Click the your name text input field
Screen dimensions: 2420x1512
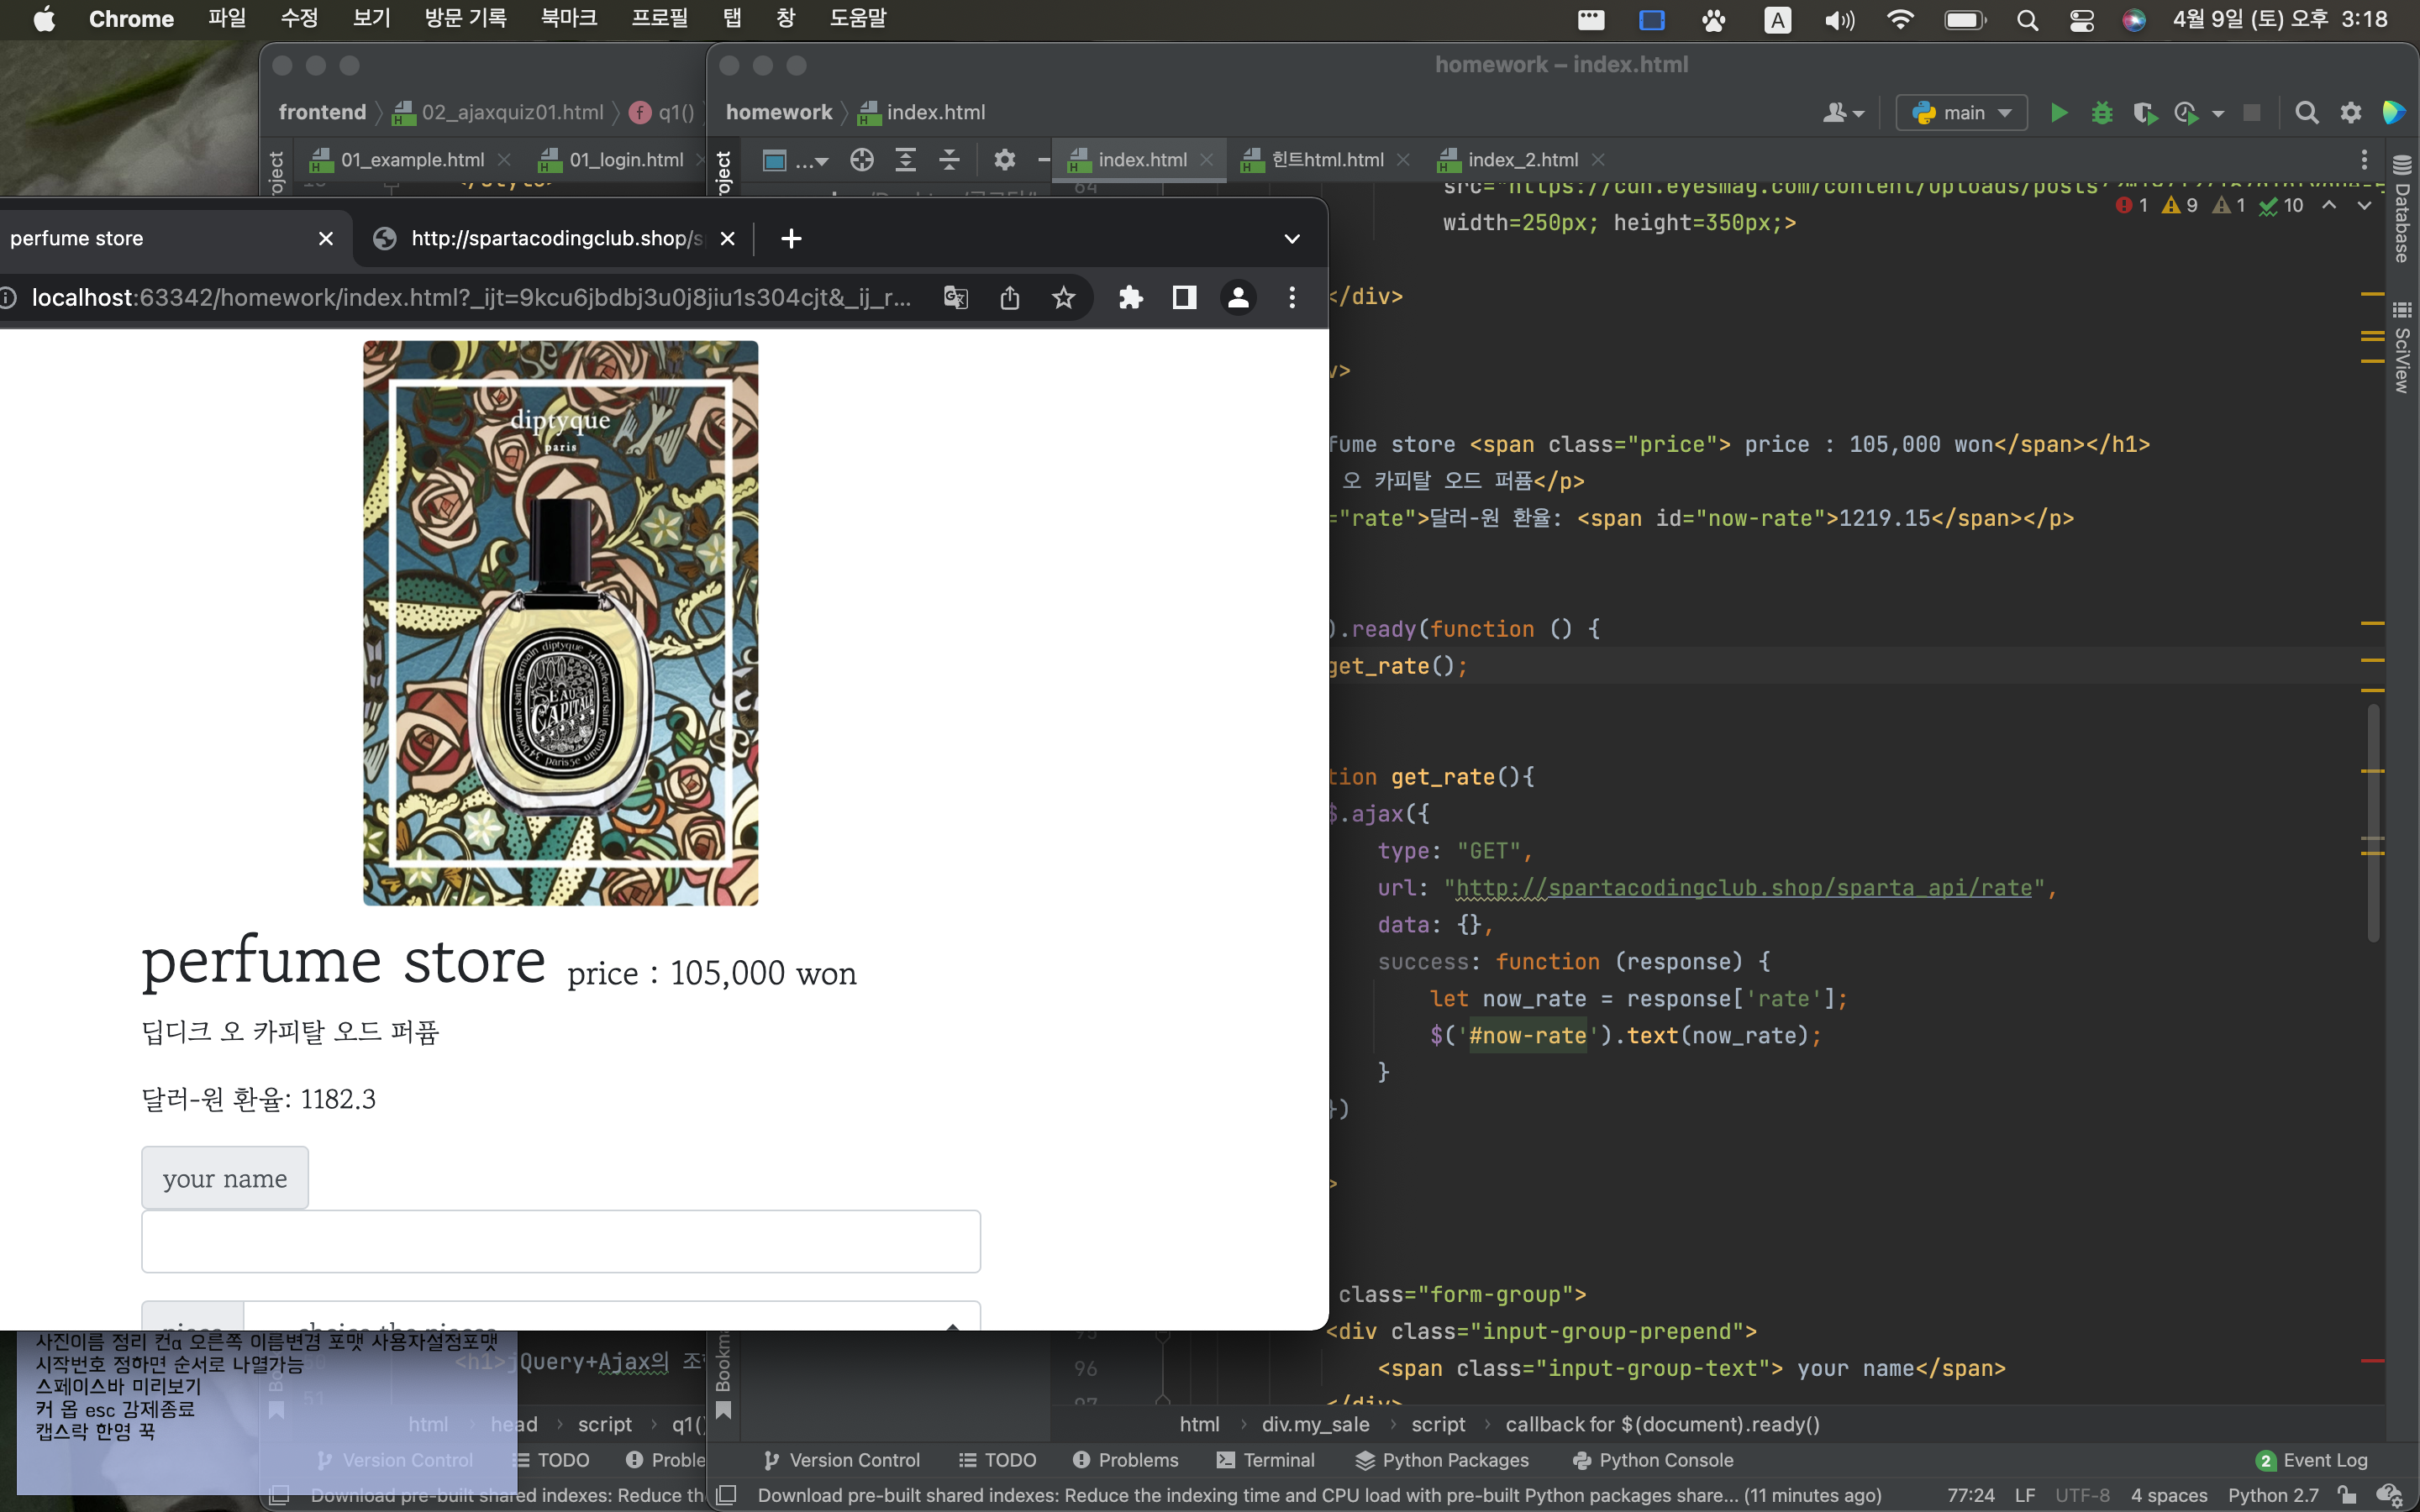click(560, 1241)
